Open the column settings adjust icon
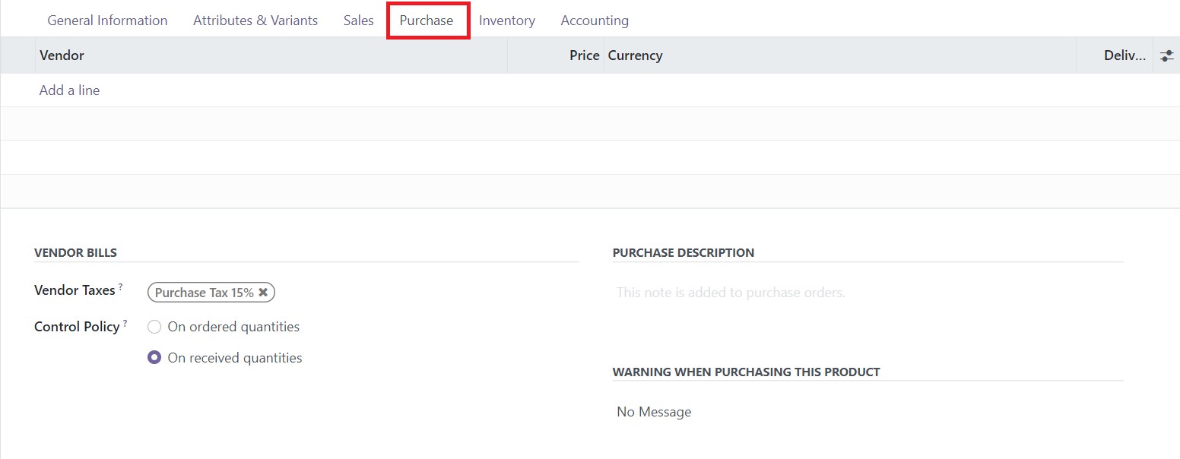This screenshot has height=459, width=1180. [x=1167, y=55]
